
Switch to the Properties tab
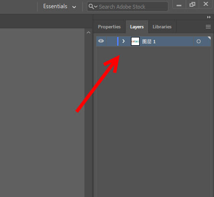pyautogui.click(x=109, y=27)
